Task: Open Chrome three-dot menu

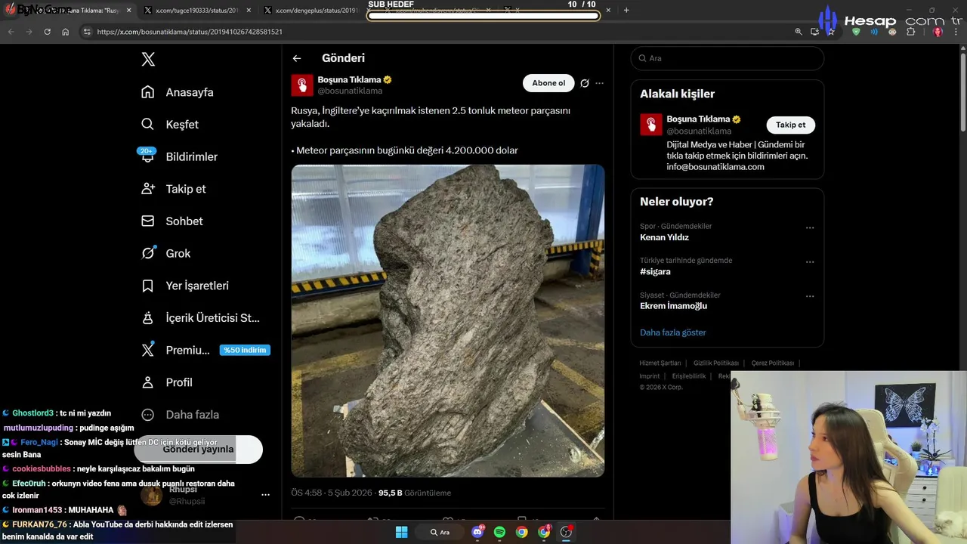Action: (956, 32)
